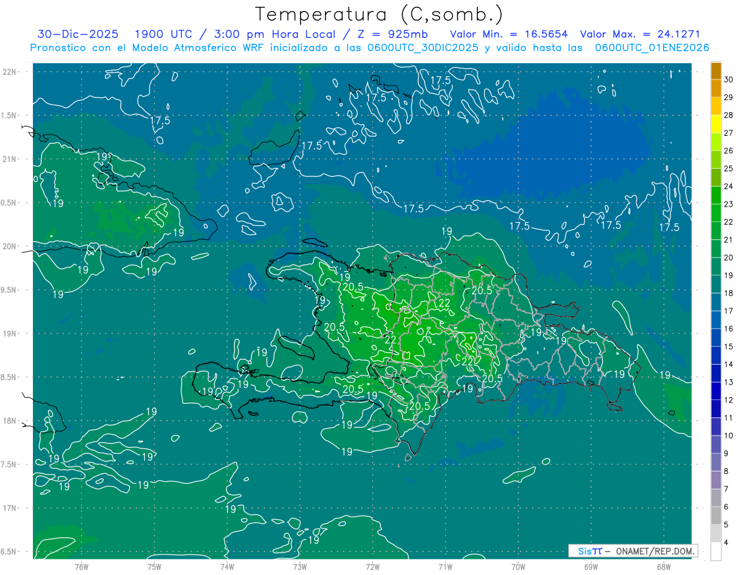Viewport: 745px width, 575px height.
Task: Click the "0600UTC_01ENE2026" valid-until time
Action: [652, 48]
